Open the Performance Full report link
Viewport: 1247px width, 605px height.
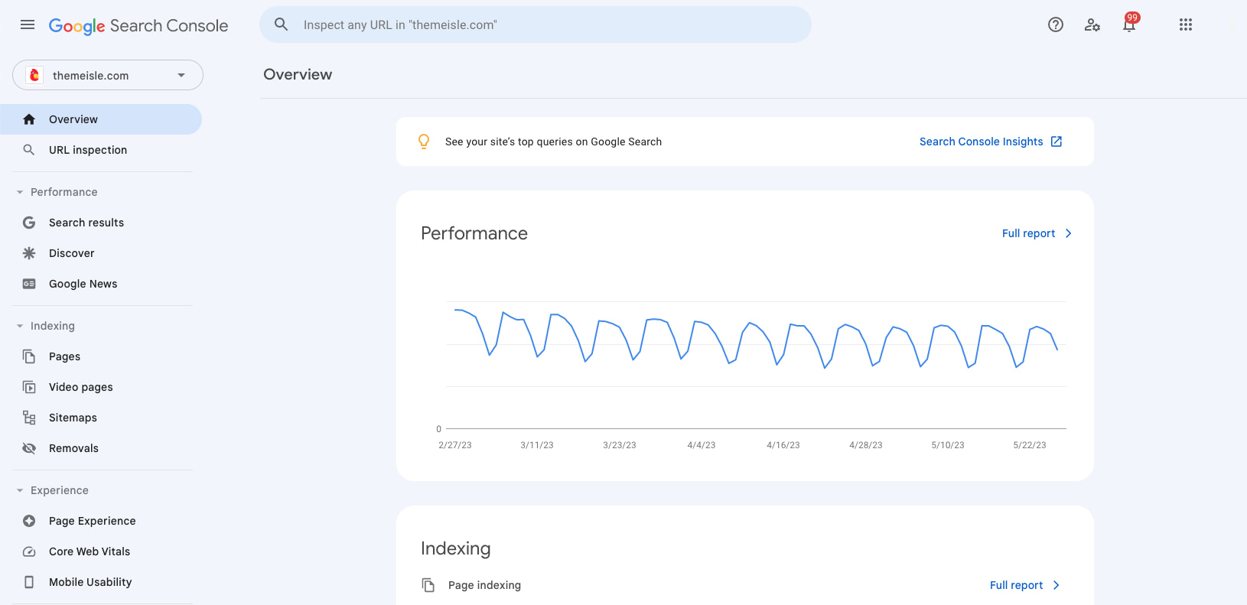point(1028,233)
